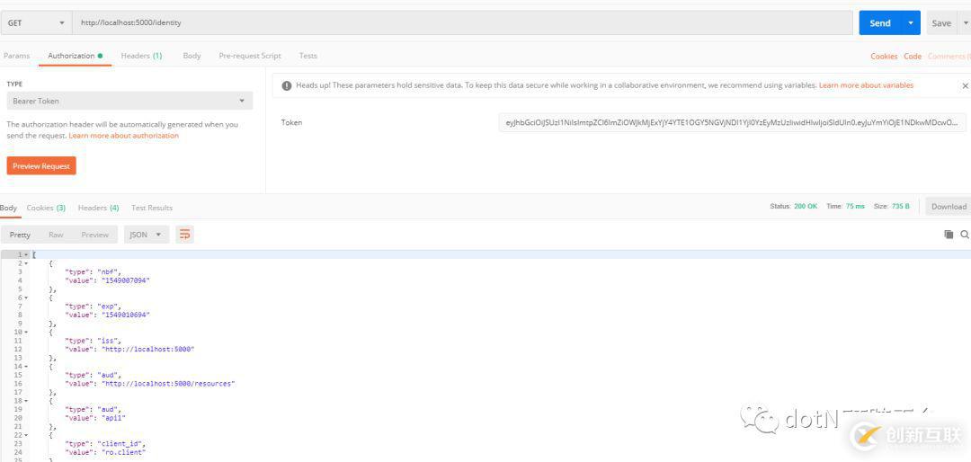Switch response view to Raw
This screenshot has height=462, width=971.
pos(56,235)
